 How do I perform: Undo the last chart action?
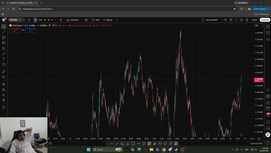[x=118, y=20]
